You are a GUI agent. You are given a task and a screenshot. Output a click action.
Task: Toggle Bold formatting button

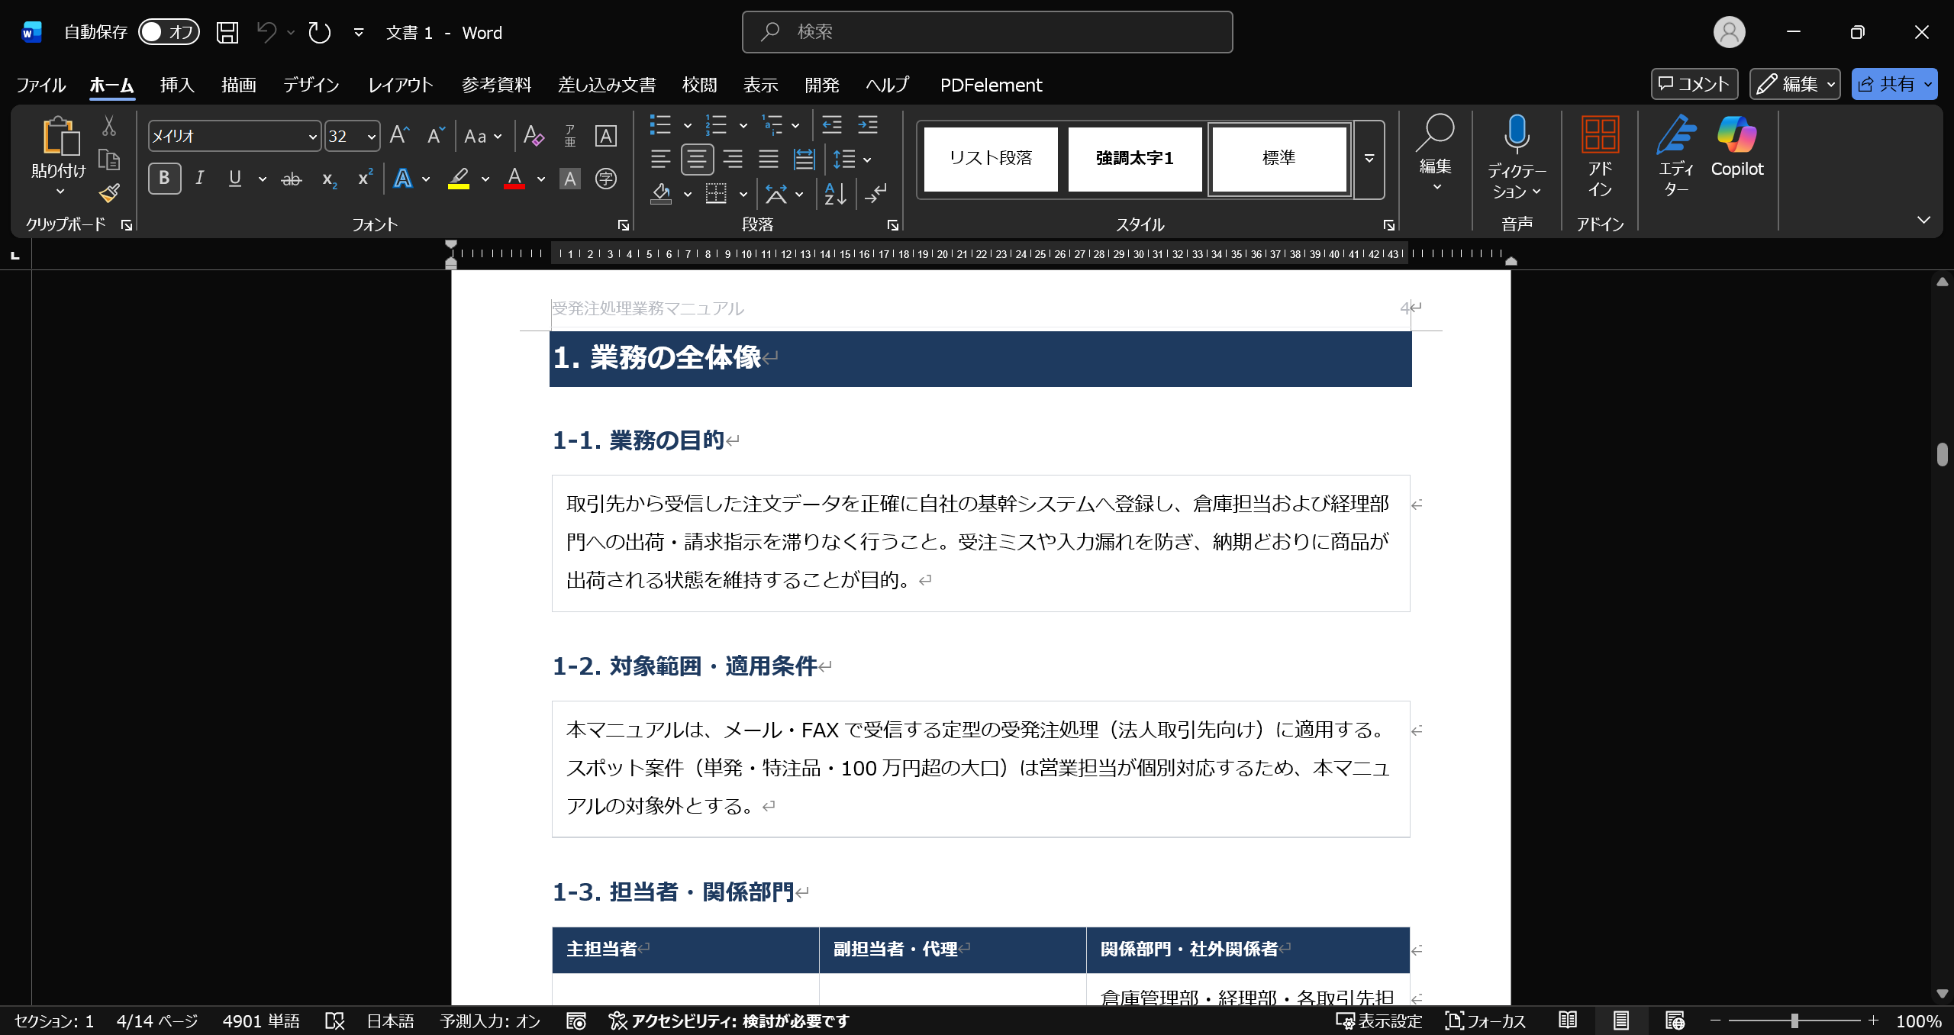click(x=164, y=179)
